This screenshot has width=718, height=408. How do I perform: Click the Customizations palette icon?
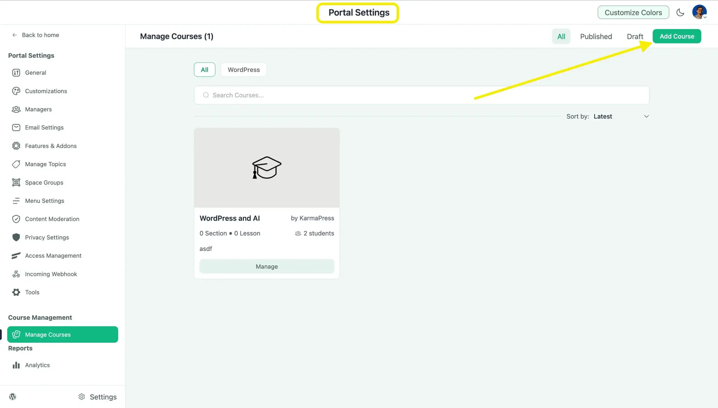[x=16, y=91]
